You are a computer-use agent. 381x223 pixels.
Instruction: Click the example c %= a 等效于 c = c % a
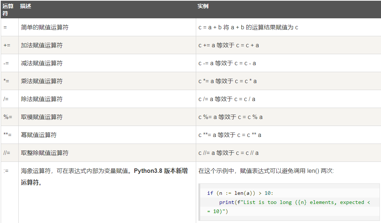pyautogui.click(x=231, y=117)
